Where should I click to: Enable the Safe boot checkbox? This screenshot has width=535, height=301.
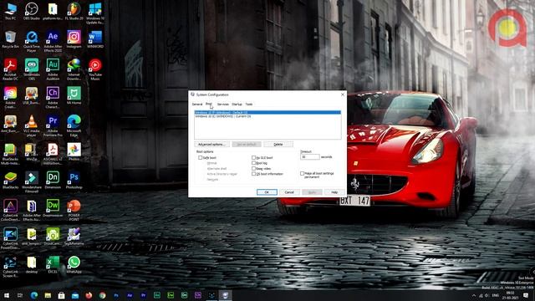pyautogui.click(x=201, y=158)
